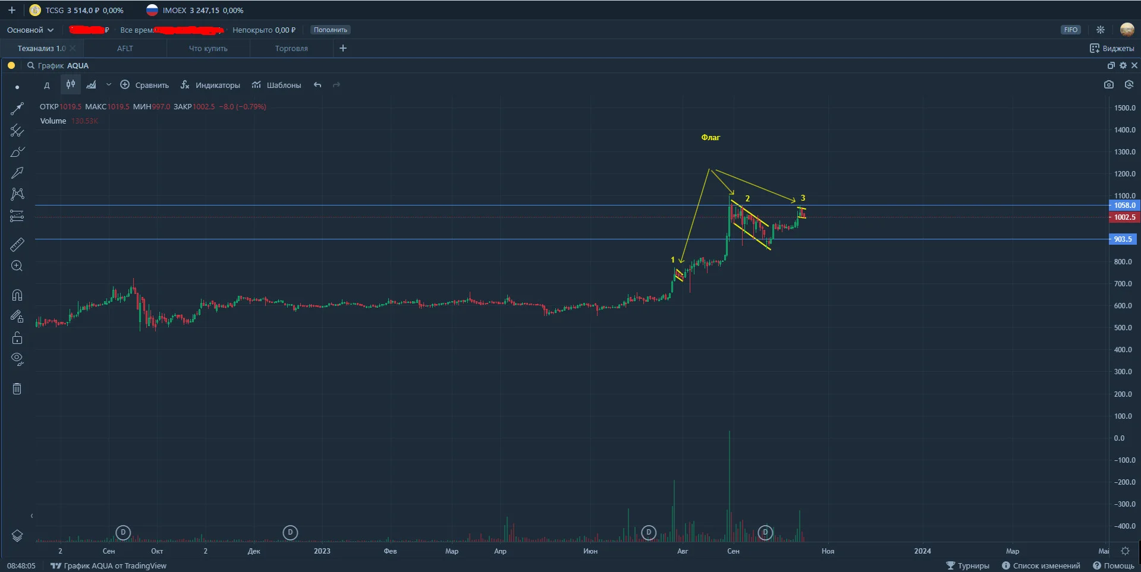Select the Теханализ 1.0 tab
The width and height of the screenshot is (1141, 572).
(42, 48)
